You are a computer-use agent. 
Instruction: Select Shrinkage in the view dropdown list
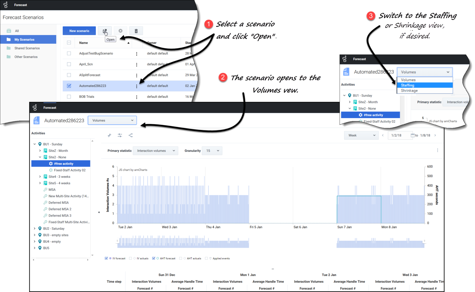coord(425,91)
